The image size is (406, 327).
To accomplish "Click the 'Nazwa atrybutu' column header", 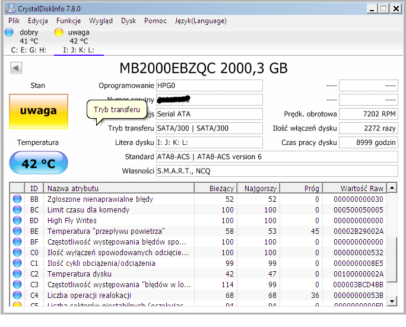I will pos(119,188).
